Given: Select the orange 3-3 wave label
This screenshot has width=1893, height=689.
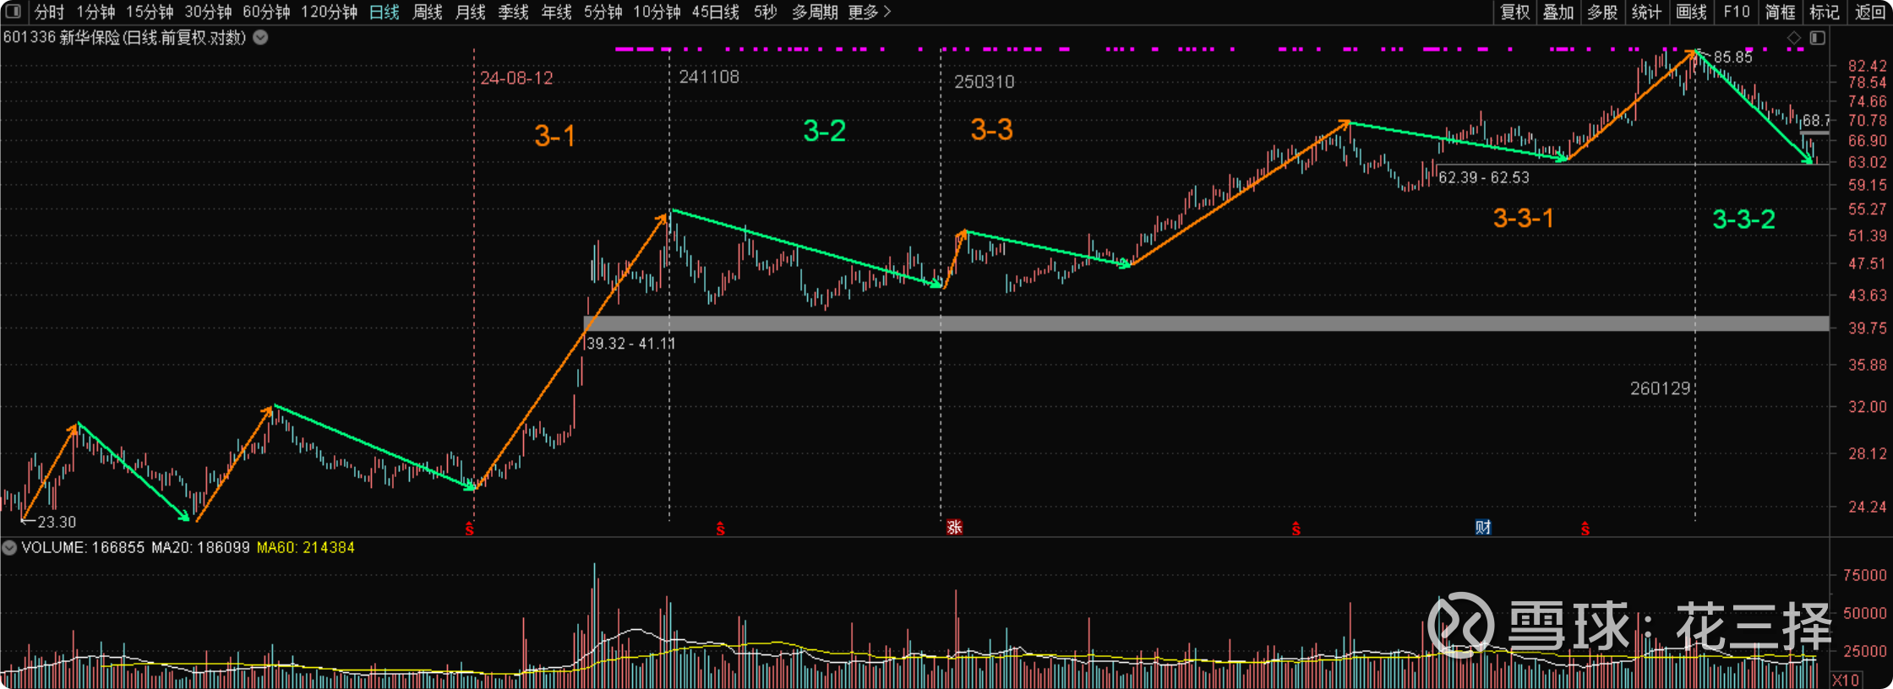Looking at the screenshot, I should pyautogui.click(x=991, y=130).
